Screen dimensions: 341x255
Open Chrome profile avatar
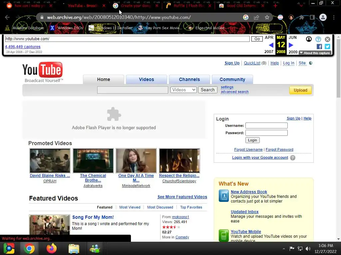[323, 17]
